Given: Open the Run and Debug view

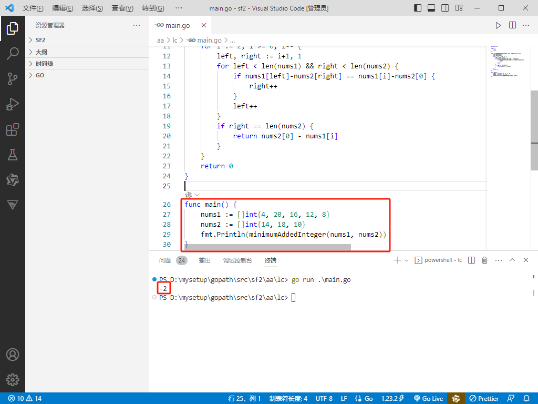Looking at the screenshot, I should [13, 104].
